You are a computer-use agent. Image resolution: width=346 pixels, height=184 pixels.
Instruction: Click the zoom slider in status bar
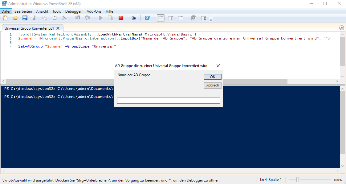(x=297, y=180)
